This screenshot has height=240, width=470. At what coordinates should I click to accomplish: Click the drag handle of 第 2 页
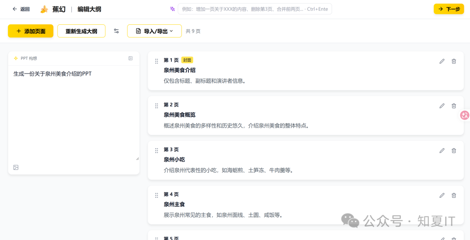[x=156, y=106]
